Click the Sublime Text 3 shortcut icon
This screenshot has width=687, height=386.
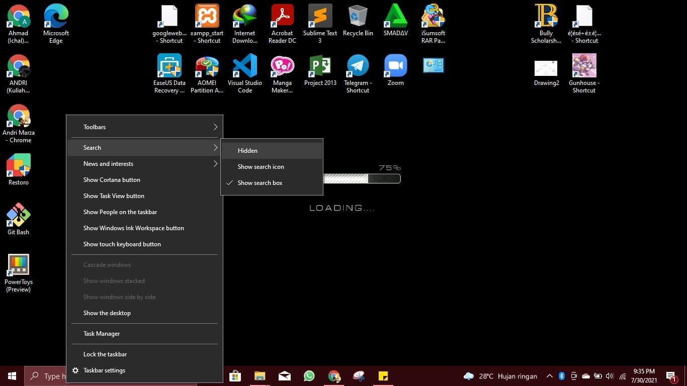click(320, 17)
